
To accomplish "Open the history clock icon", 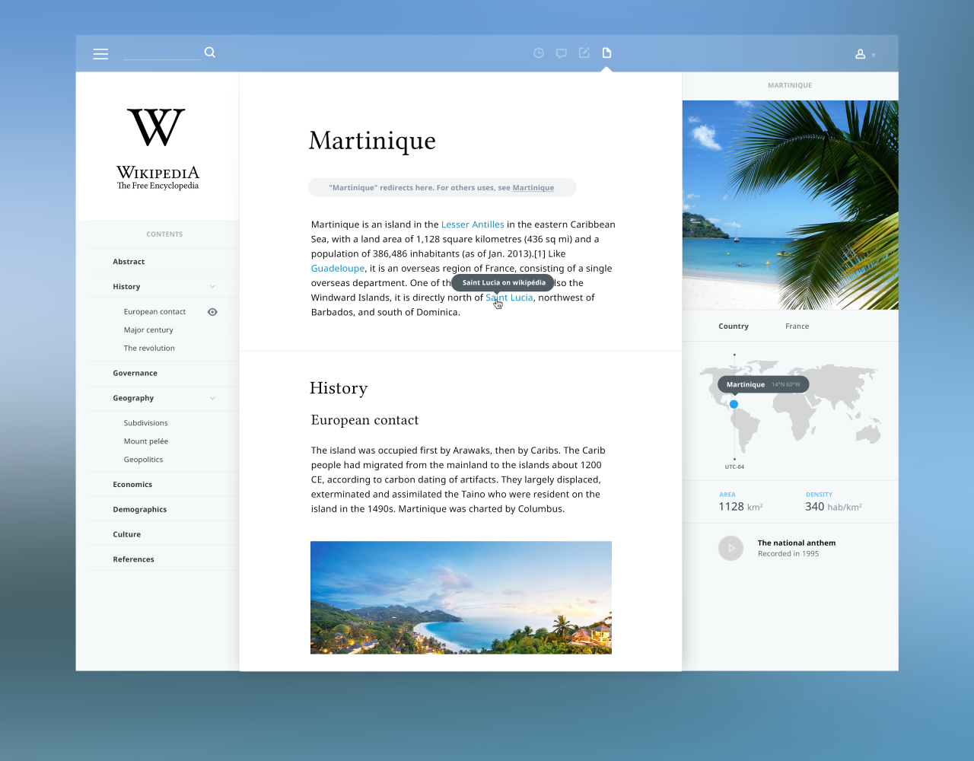I will coord(539,53).
